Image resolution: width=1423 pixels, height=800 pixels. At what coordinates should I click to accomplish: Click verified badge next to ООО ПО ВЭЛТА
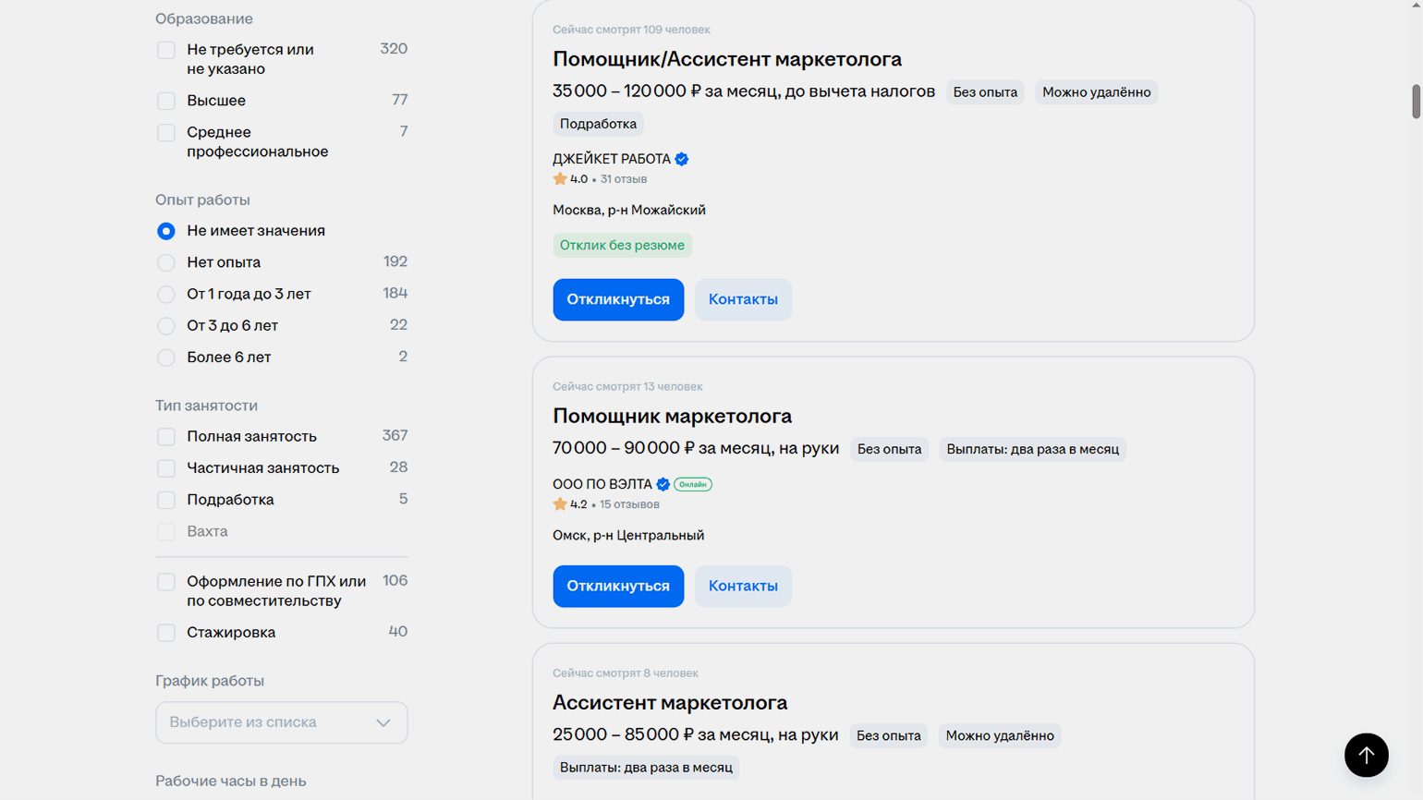663,484
